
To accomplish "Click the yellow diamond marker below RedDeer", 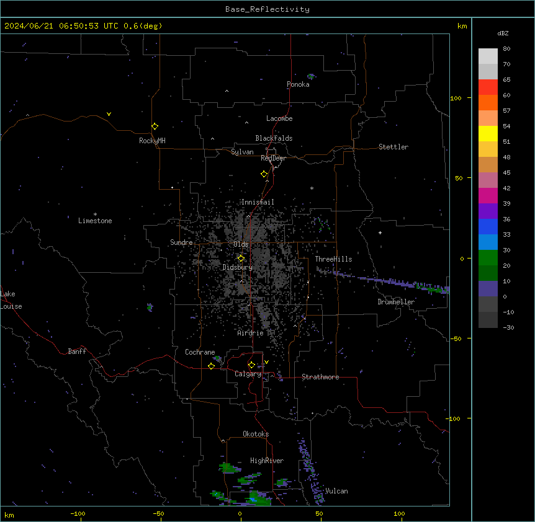I will (x=264, y=174).
